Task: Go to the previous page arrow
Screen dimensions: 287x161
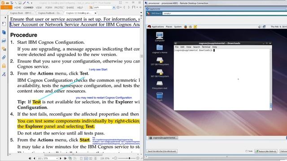Action: 34,158
